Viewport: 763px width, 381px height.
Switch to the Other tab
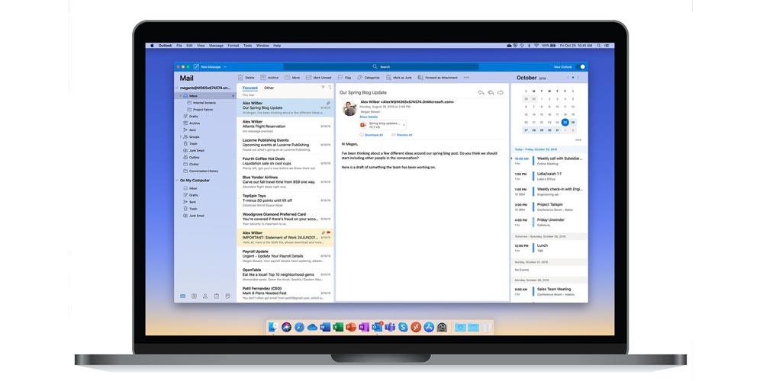pos(269,88)
